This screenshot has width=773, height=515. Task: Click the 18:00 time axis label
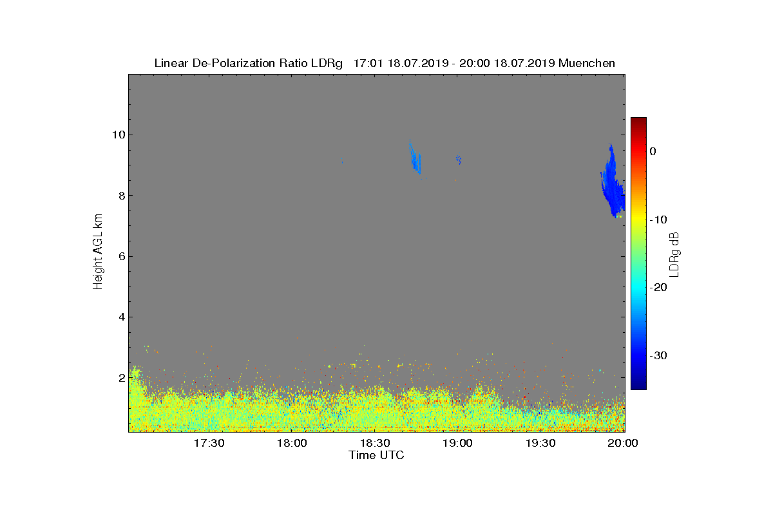click(292, 443)
